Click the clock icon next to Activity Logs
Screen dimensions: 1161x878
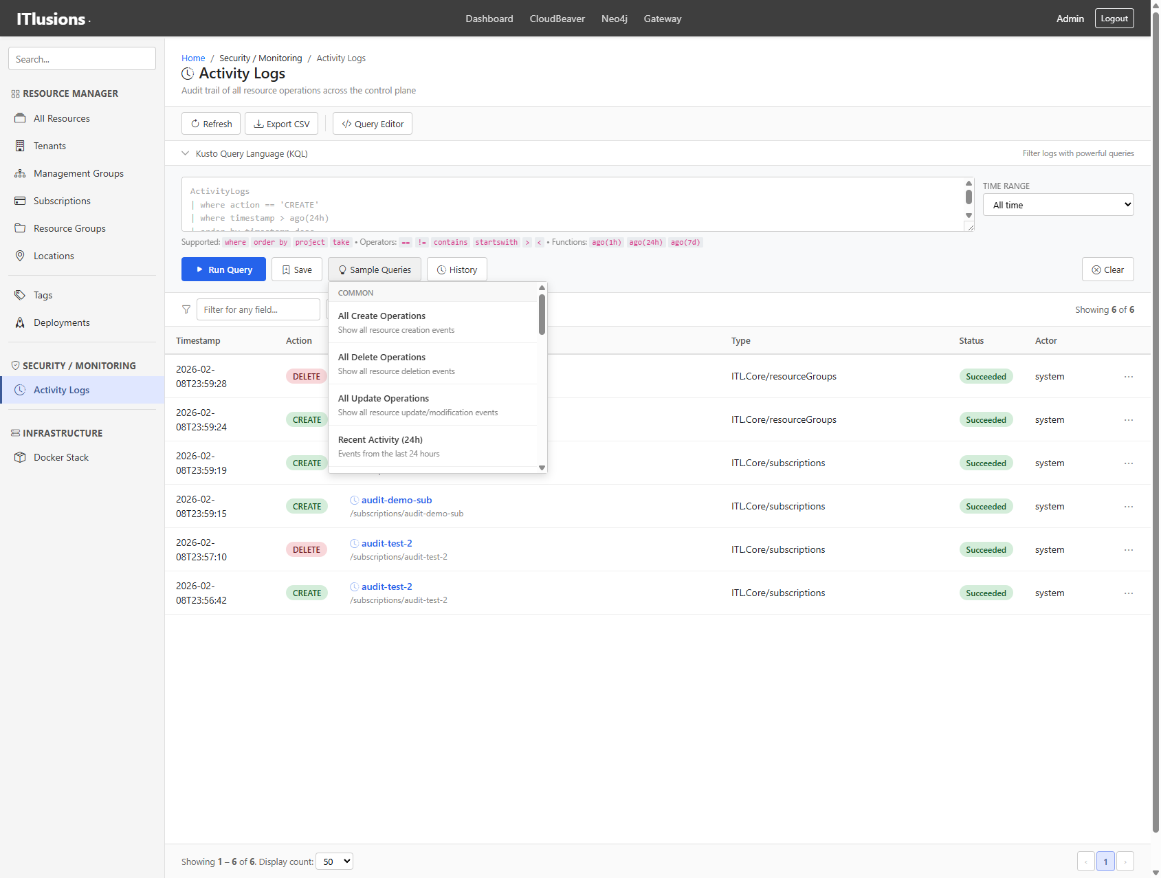[188, 74]
